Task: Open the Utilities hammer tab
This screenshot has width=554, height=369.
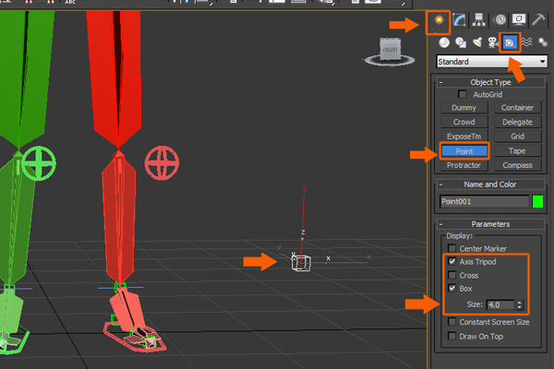Action: click(538, 19)
